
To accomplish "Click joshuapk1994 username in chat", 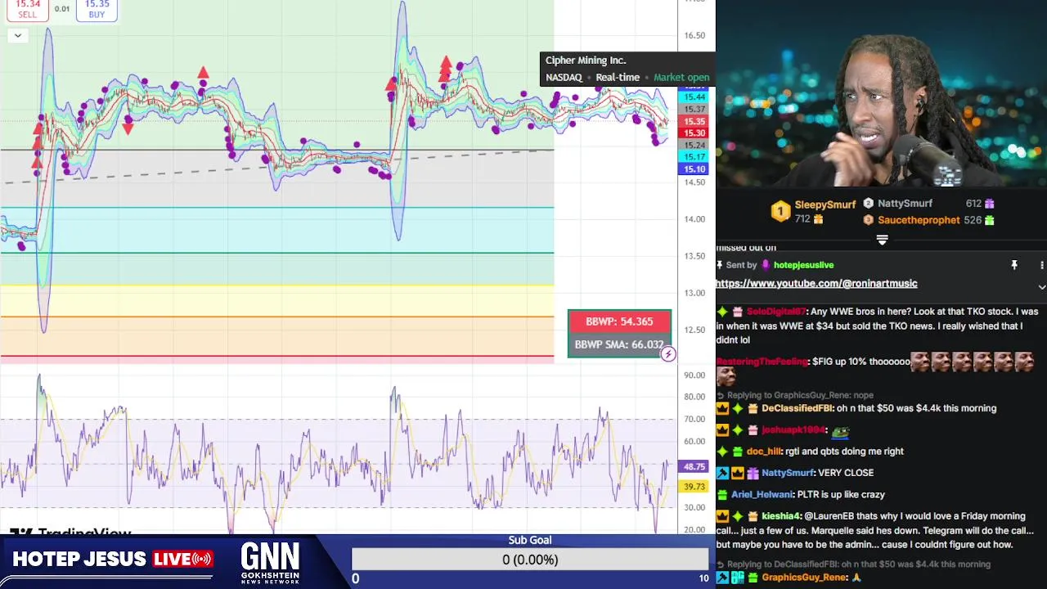I will click(793, 430).
